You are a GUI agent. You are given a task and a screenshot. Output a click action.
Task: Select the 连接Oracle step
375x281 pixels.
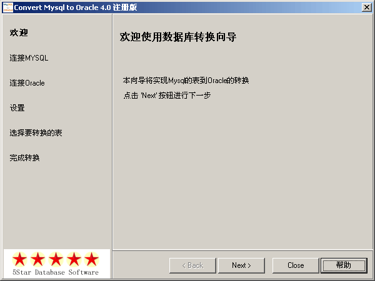click(x=27, y=83)
